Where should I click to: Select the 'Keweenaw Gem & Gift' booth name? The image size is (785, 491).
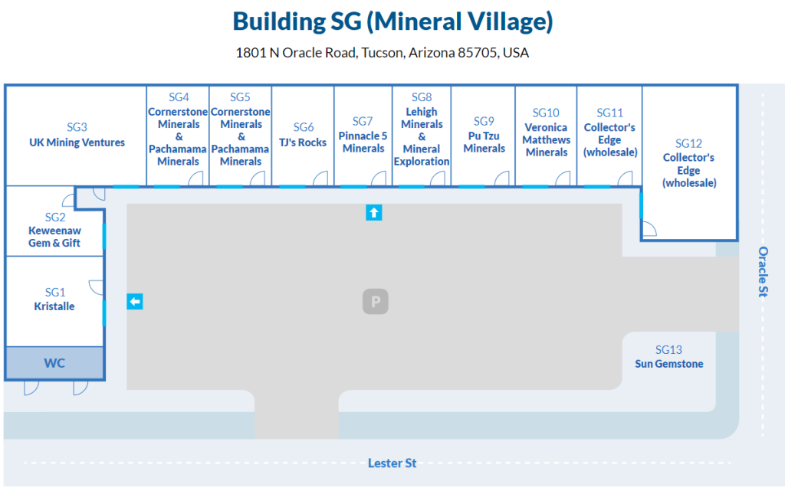click(54, 237)
